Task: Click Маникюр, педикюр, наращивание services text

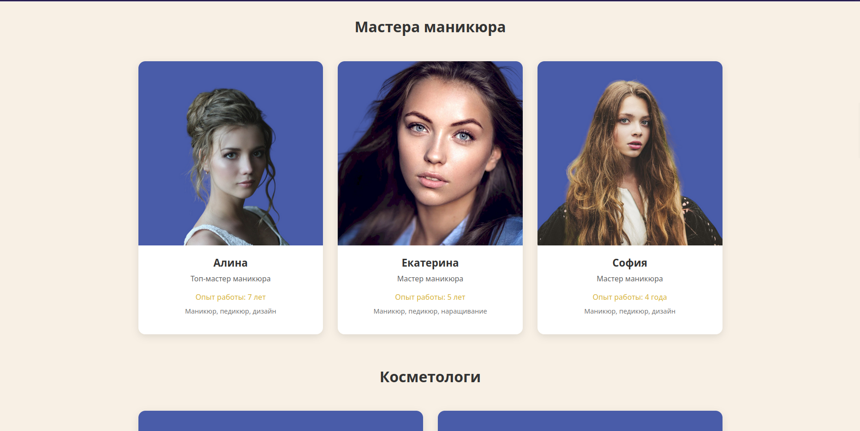Action: pos(430,311)
